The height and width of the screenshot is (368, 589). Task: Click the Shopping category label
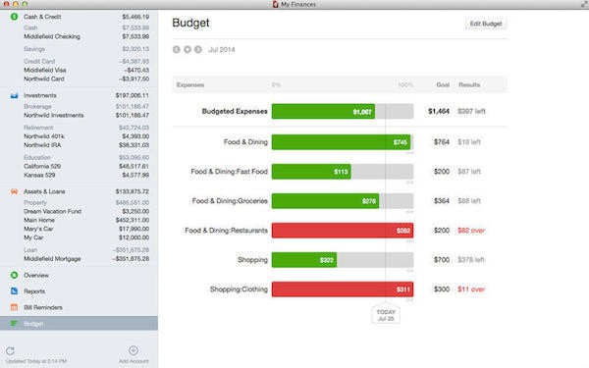(252, 260)
